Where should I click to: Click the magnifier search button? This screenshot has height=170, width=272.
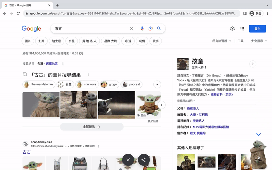click(x=159, y=29)
